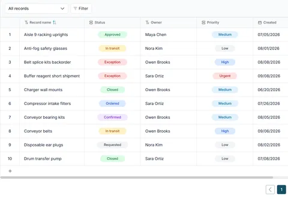Screen dimensions: 288x216
Task: Click the Owner column text-type icon
Action: pos(147,22)
